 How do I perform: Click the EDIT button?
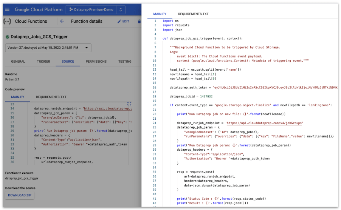click(123, 21)
